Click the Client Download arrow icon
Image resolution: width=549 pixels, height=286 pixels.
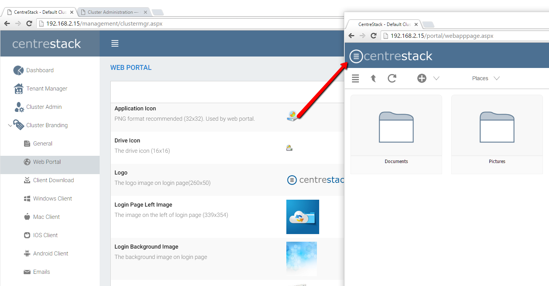click(x=27, y=180)
